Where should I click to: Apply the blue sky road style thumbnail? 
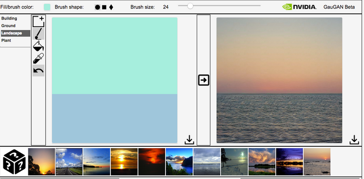click(x=69, y=162)
